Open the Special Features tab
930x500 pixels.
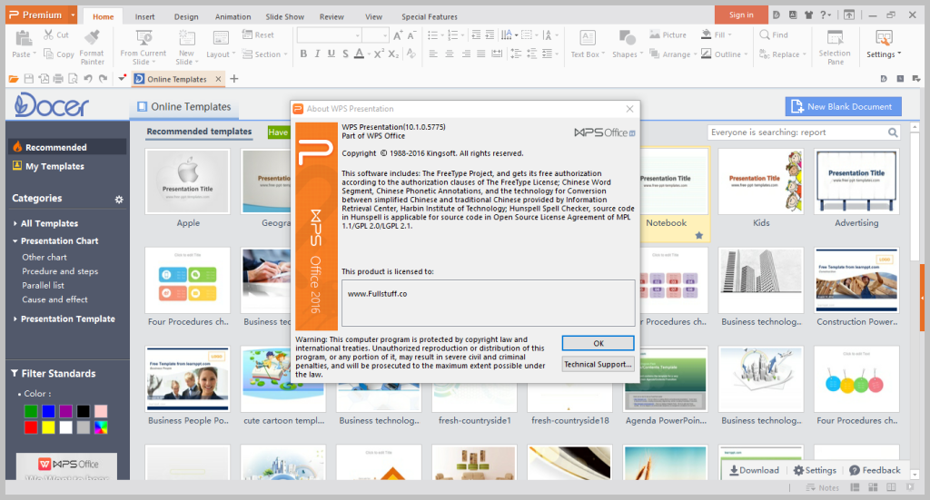(430, 16)
